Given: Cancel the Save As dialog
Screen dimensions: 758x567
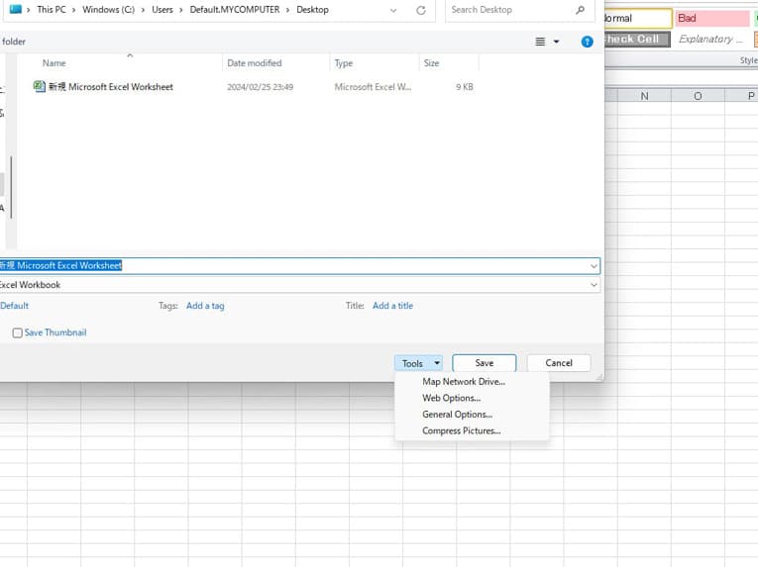Looking at the screenshot, I should click(559, 363).
